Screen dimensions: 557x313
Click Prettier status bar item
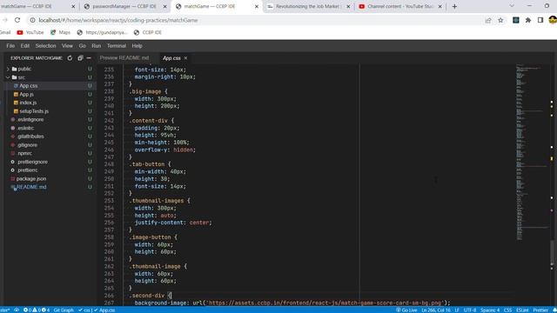pyautogui.click(x=540, y=310)
